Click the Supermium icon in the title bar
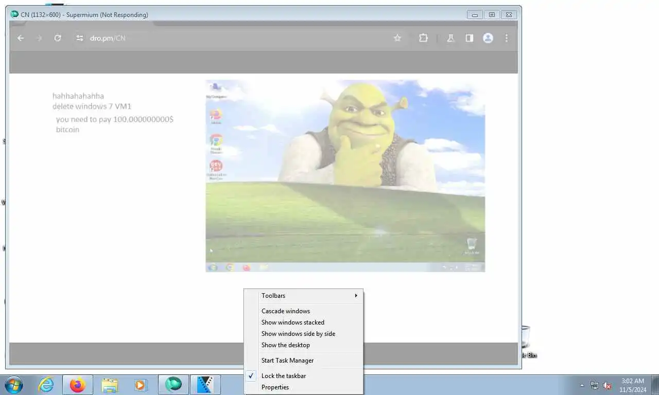 (x=14, y=14)
